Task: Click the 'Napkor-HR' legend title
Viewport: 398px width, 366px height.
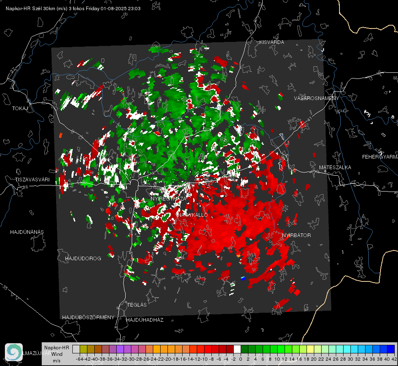Action: coord(57,348)
